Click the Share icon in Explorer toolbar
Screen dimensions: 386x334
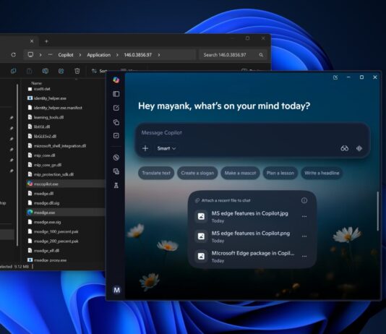[x=61, y=71]
